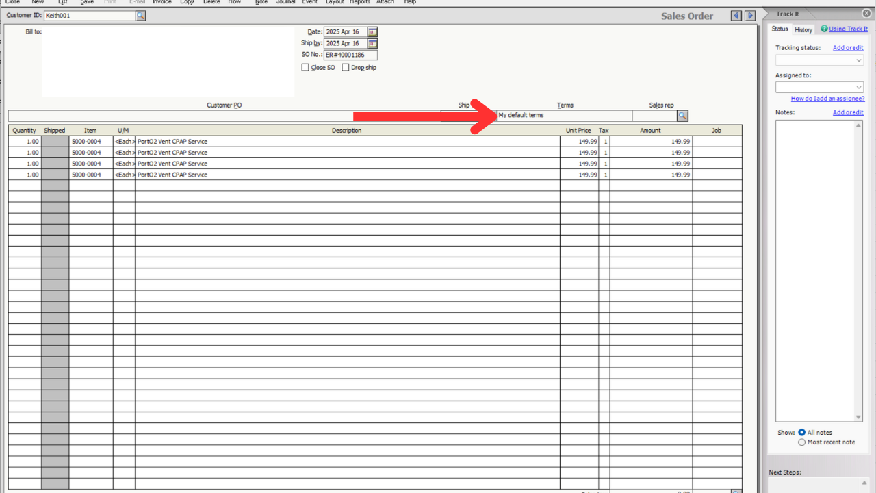The image size is (876, 493).
Task: Open the Ship by calendar picker
Action: pyautogui.click(x=372, y=43)
